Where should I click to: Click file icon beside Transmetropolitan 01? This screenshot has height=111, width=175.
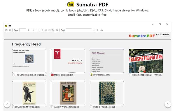pyautogui.click(x=130, y=75)
